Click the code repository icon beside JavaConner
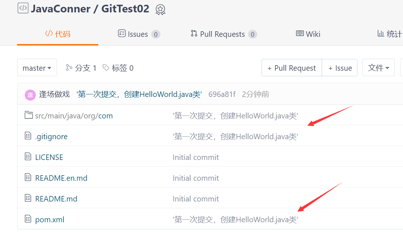 [x=23, y=8]
